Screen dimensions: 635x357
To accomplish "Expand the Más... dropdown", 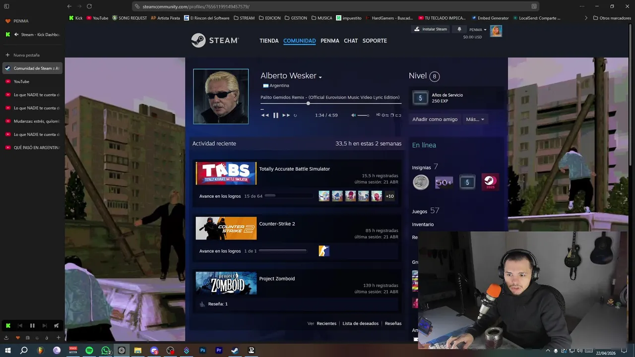I will point(475,119).
